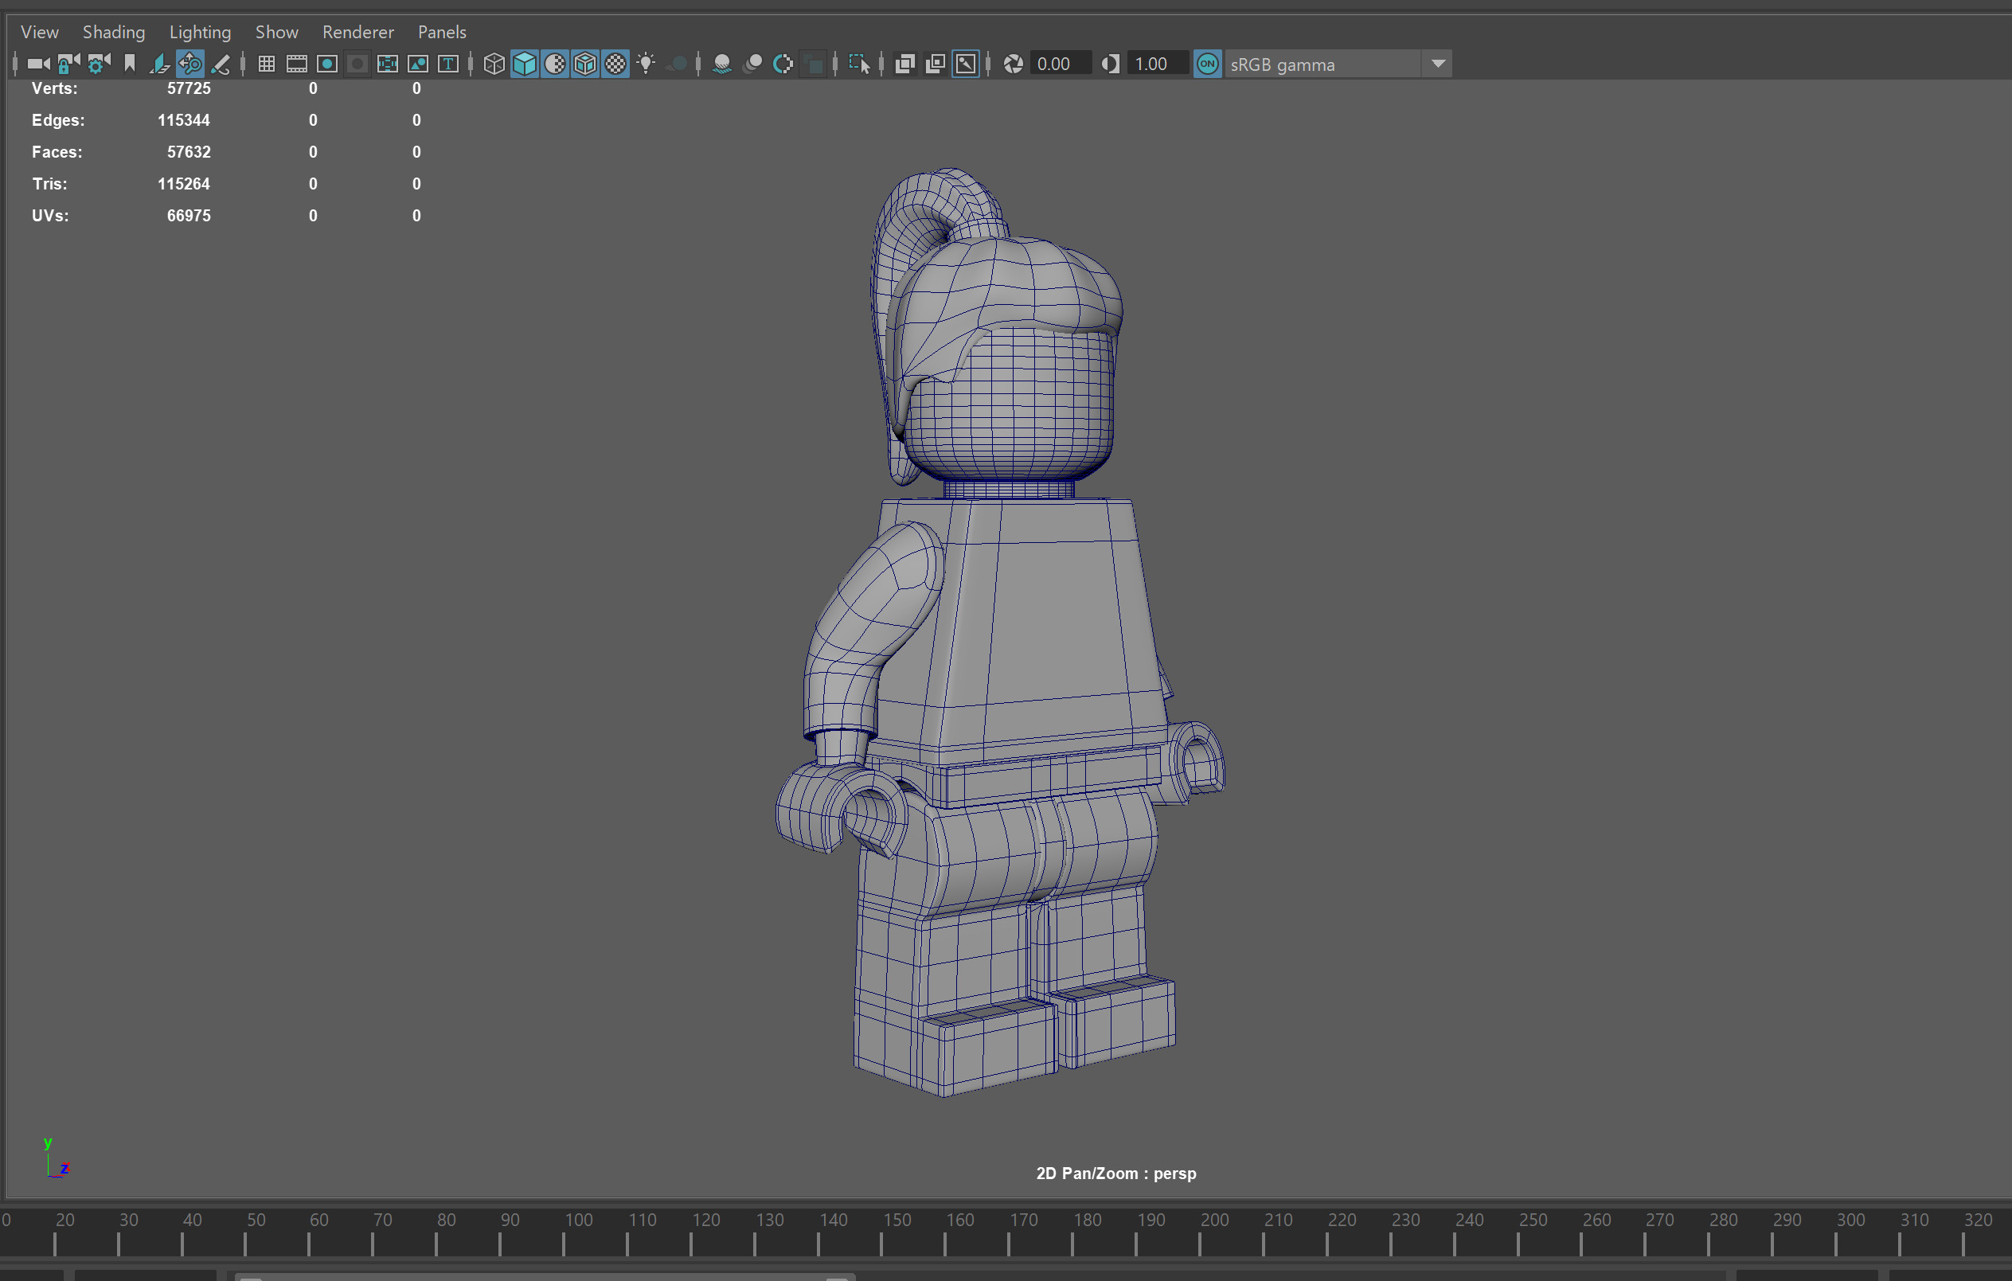This screenshot has width=2012, height=1281.
Task: Click the XRay Active Components icon
Action: pyautogui.click(x=935, y=64)
